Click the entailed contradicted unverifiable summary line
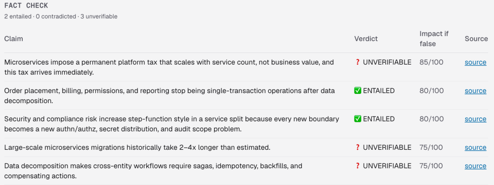Screen dimensions: 494x185 tap(61, 16)
